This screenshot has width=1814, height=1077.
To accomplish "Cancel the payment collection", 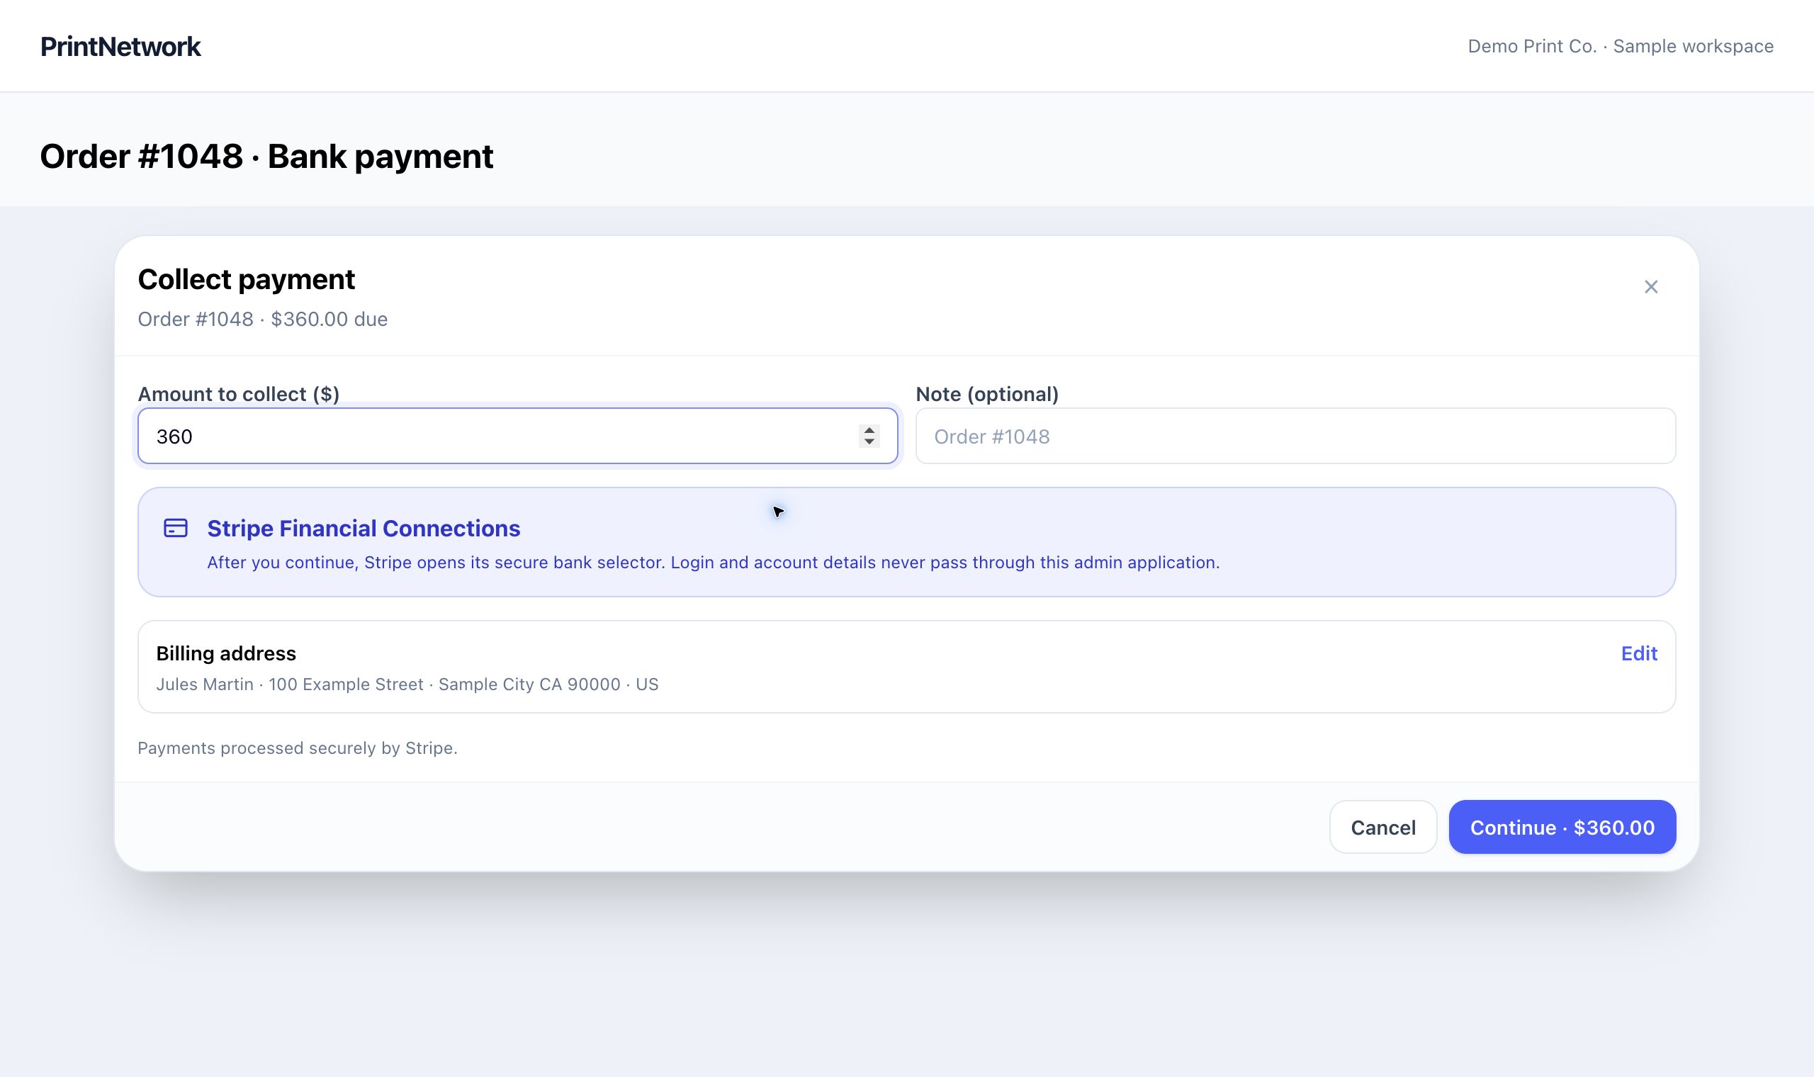I will pos(1382,827).
